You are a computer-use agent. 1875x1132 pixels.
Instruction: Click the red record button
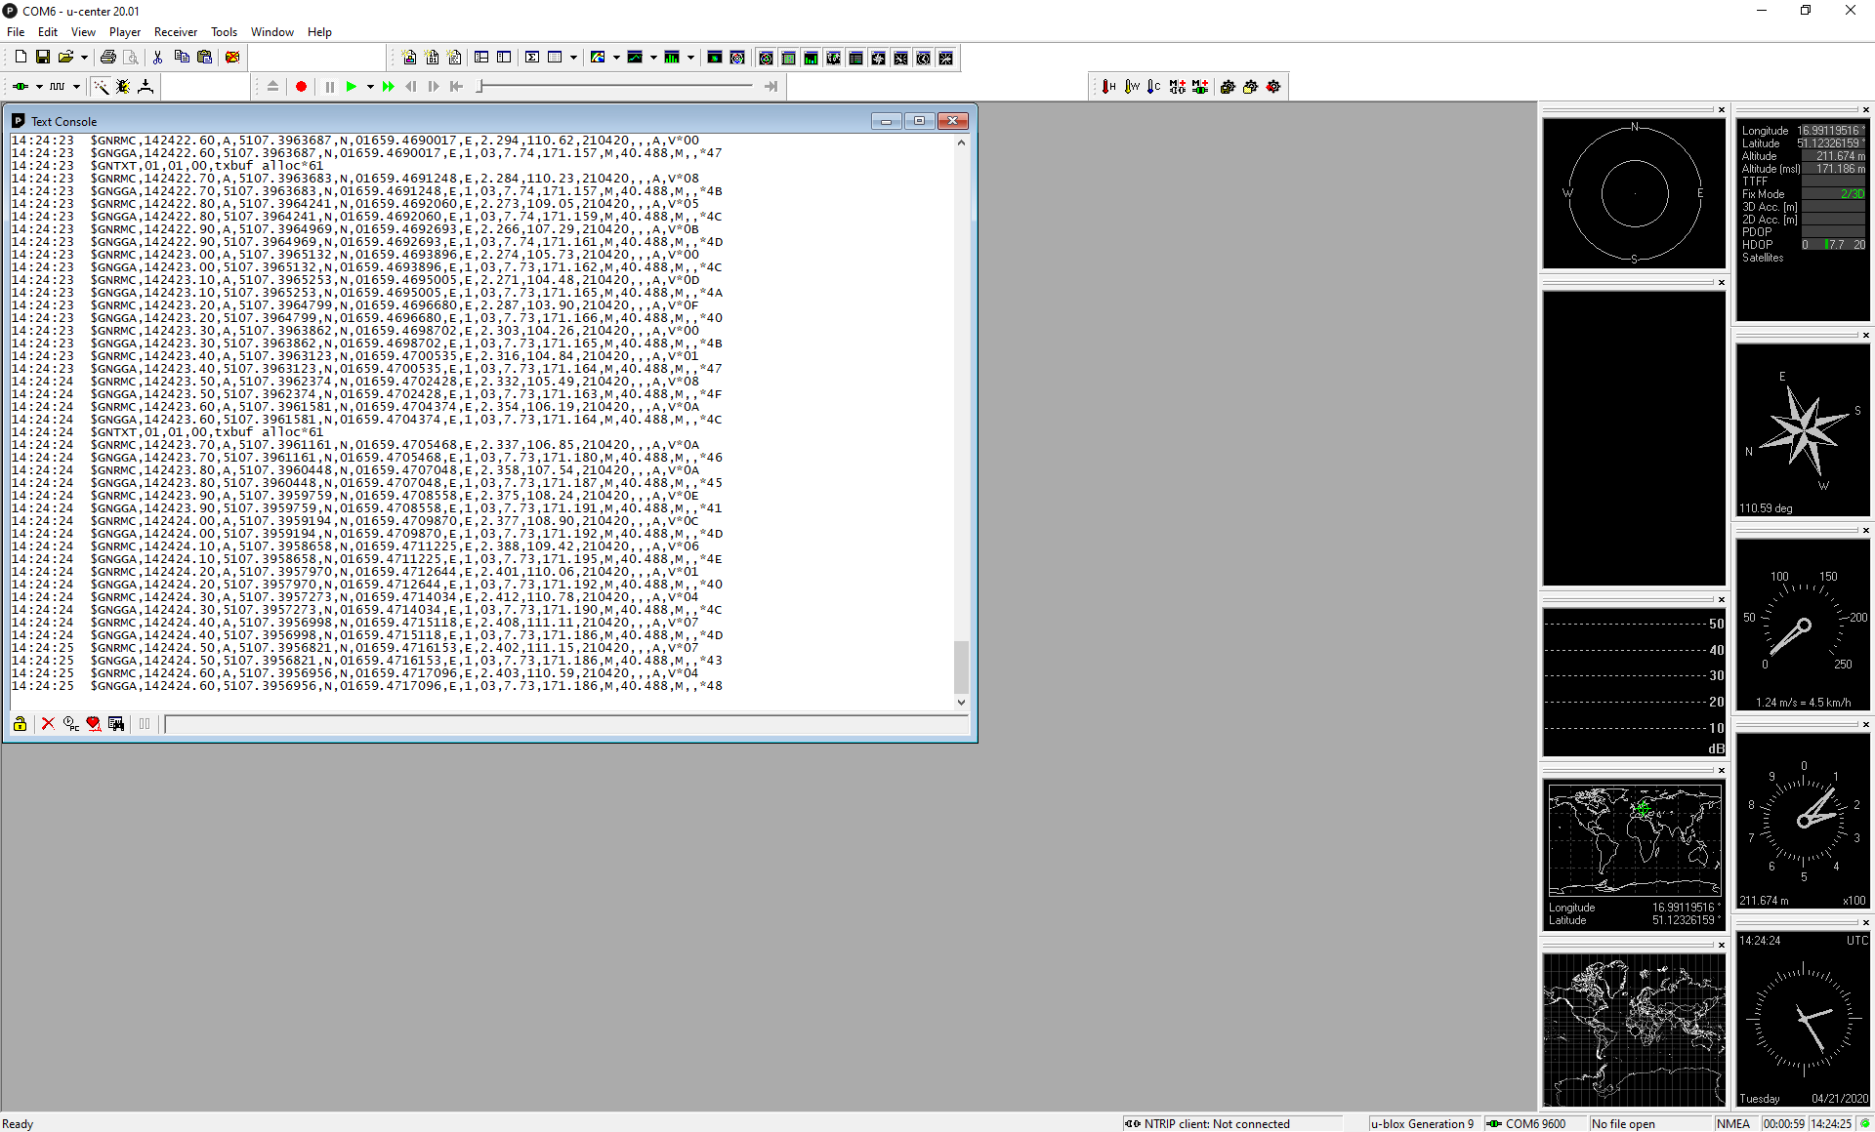(301, 87)
